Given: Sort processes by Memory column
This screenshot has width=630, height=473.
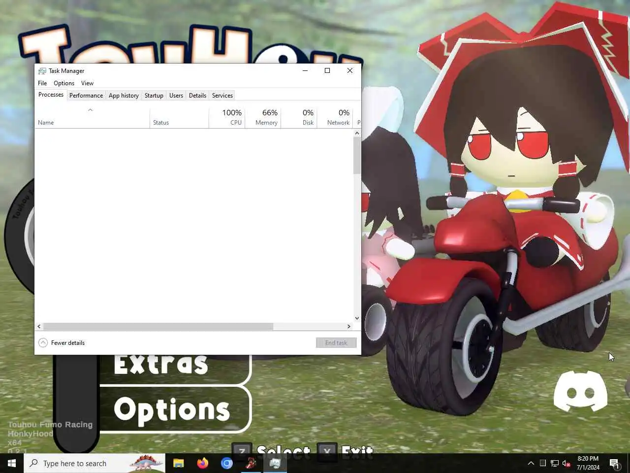Looking at the screenshot, I should point(263,118).
